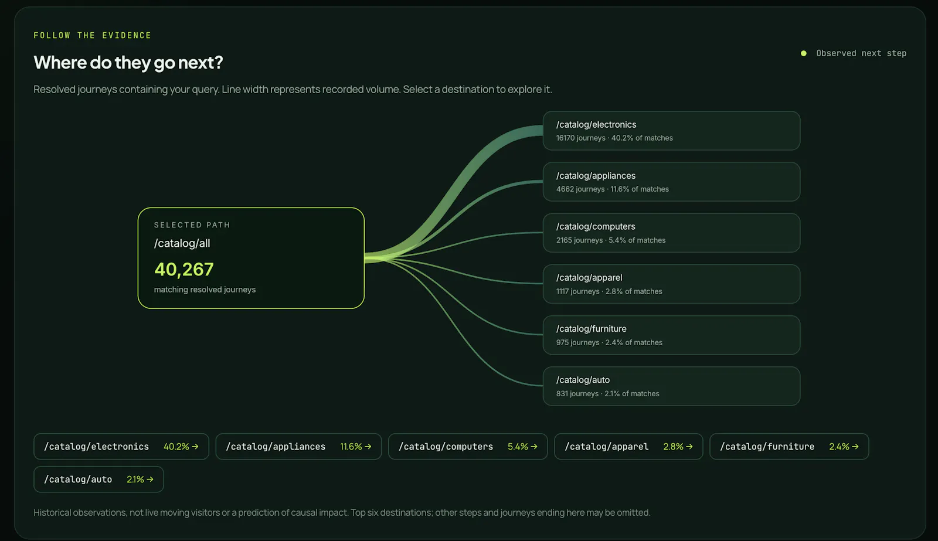Viewport: 938px width, 541px height.
Task: Select the /catalog/appliances destination card
Action: click(x=671, y=182)
